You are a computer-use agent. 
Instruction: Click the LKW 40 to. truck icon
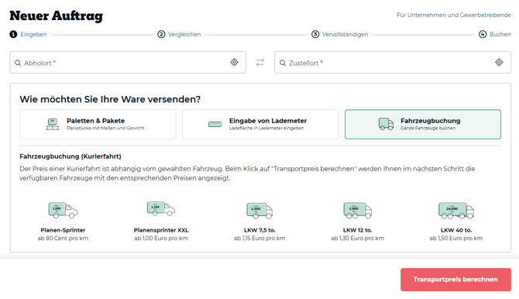pos(456,211)
